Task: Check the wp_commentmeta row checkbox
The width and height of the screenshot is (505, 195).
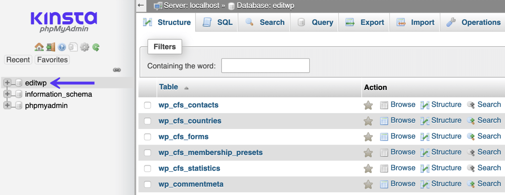Action: click(147, 184)
